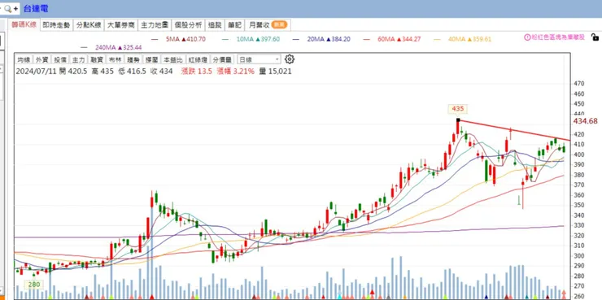Switch to the 籌碼K線 tab
This screenshot has height=300, width=602.
pyautogui.click(x=24, y=25)
